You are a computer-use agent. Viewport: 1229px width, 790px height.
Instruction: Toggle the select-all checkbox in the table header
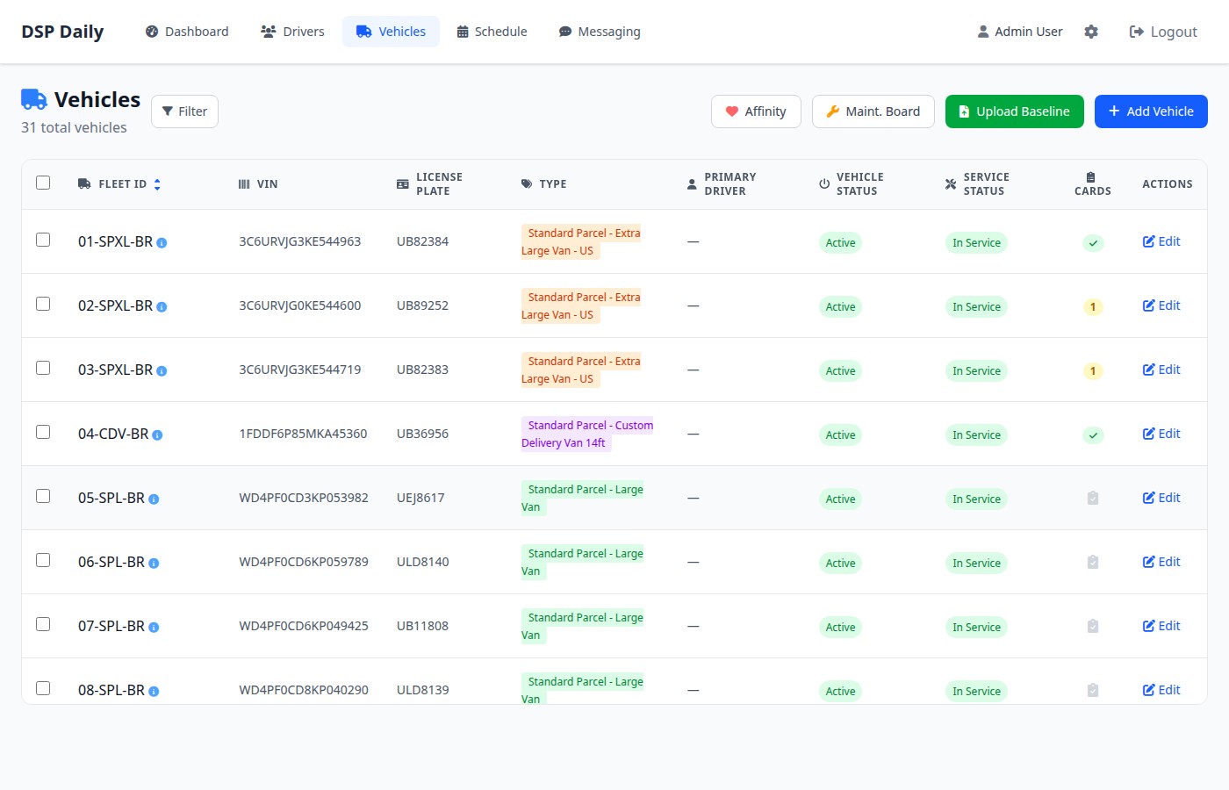pos(43,182)
